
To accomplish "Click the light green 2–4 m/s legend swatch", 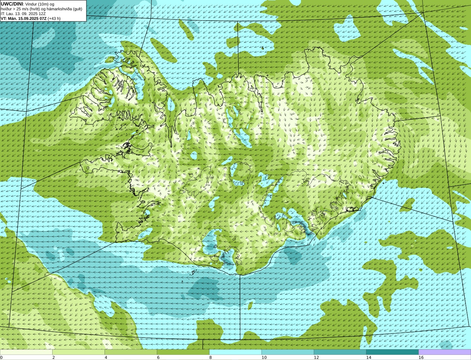I will pyautogui.click(x=78, y=352).
